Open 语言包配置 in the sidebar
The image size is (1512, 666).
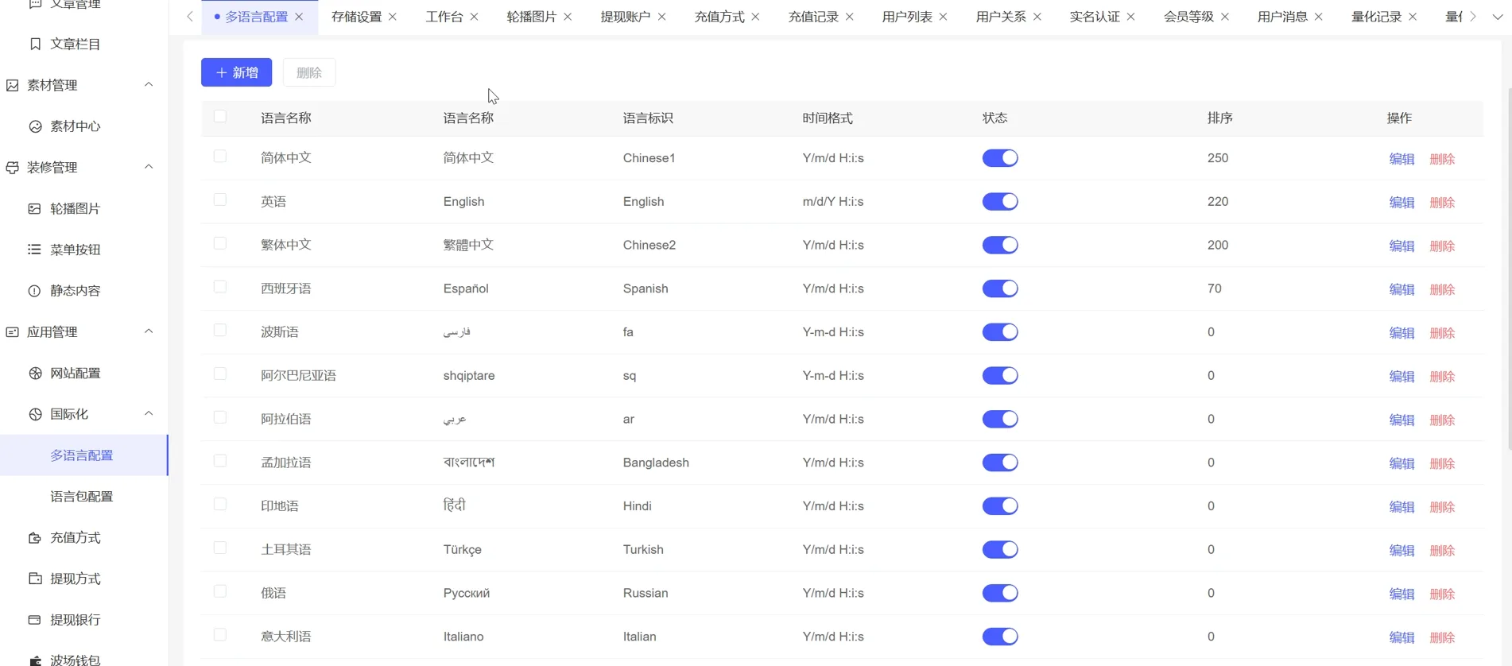[82, 497]
